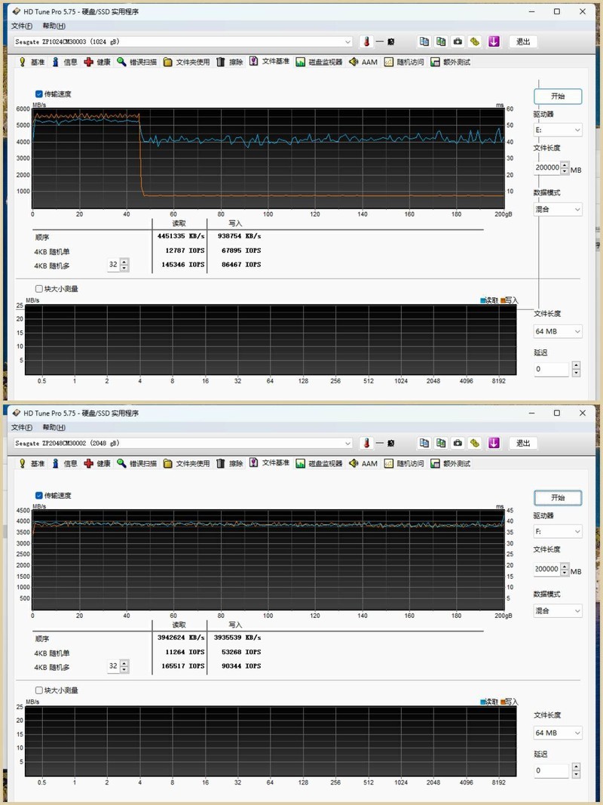
Task: Click 退出 exit button in upper window
Action: point(523,41)
